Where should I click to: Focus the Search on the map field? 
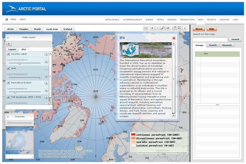pyautogui.click(x=210, y=39)
